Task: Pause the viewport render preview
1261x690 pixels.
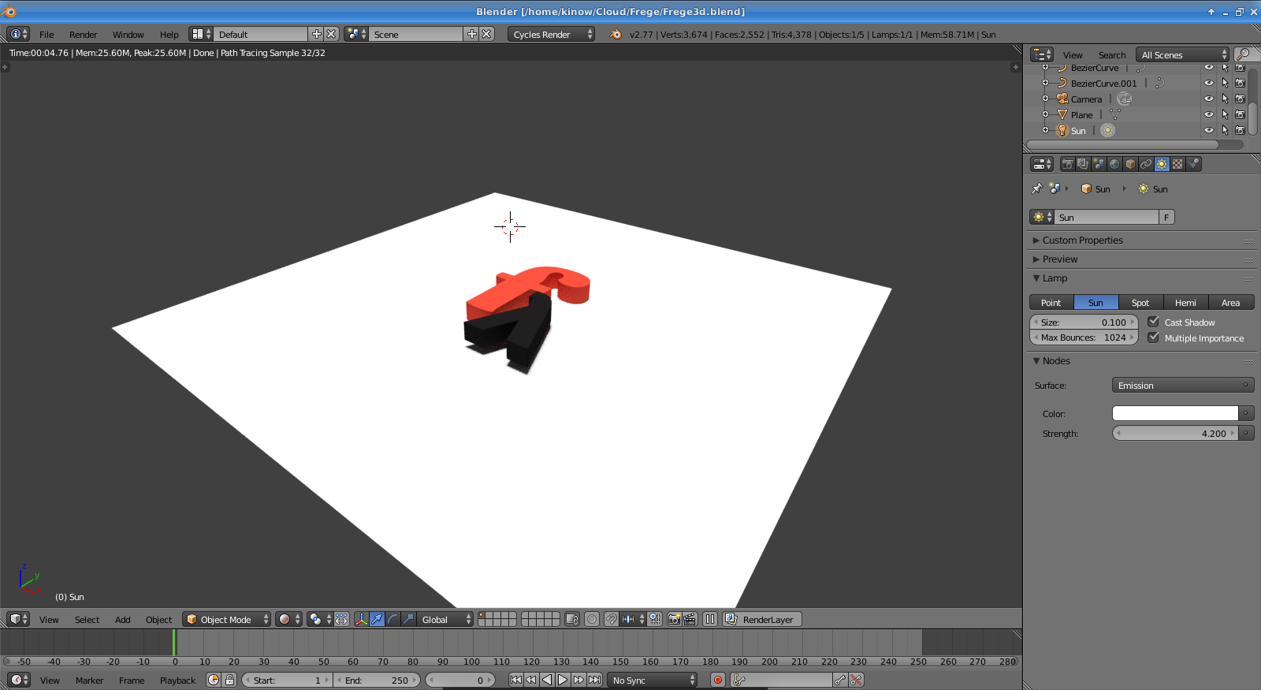Action: [x=710, y=619]
